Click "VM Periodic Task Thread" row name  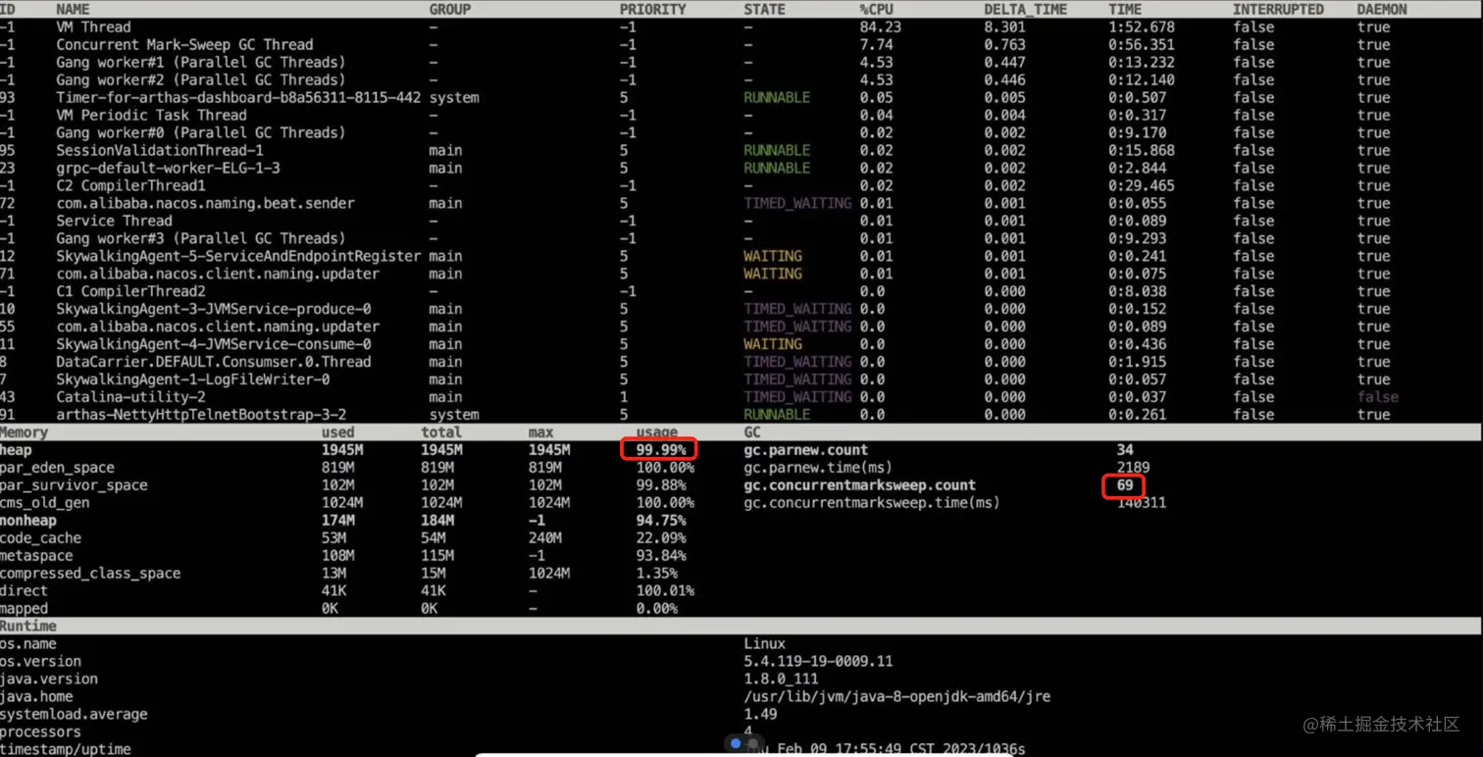[x=151, y=115]
